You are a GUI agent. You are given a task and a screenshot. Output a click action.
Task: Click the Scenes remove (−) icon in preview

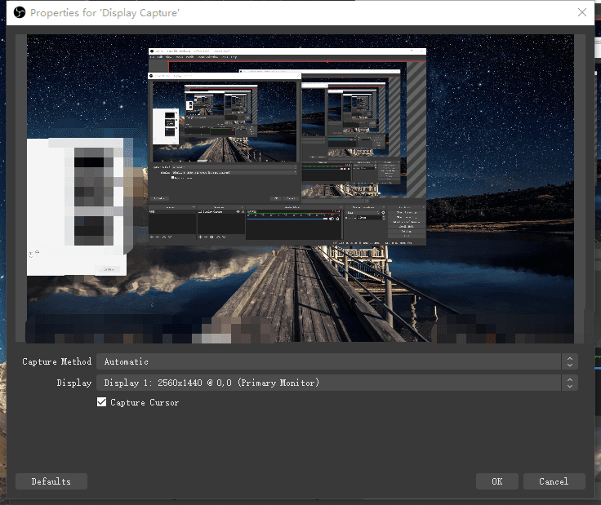tap(158, 237)
